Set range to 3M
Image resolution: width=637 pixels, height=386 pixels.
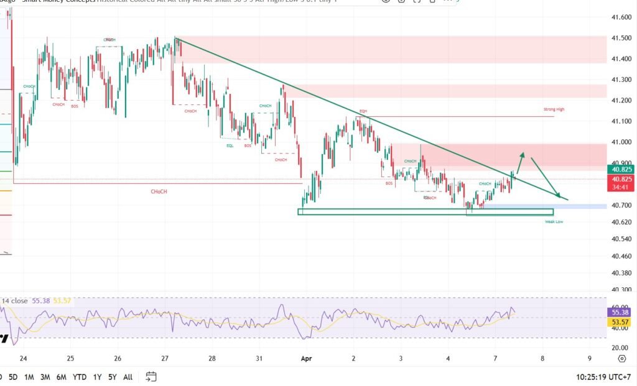tap(45, 377)
